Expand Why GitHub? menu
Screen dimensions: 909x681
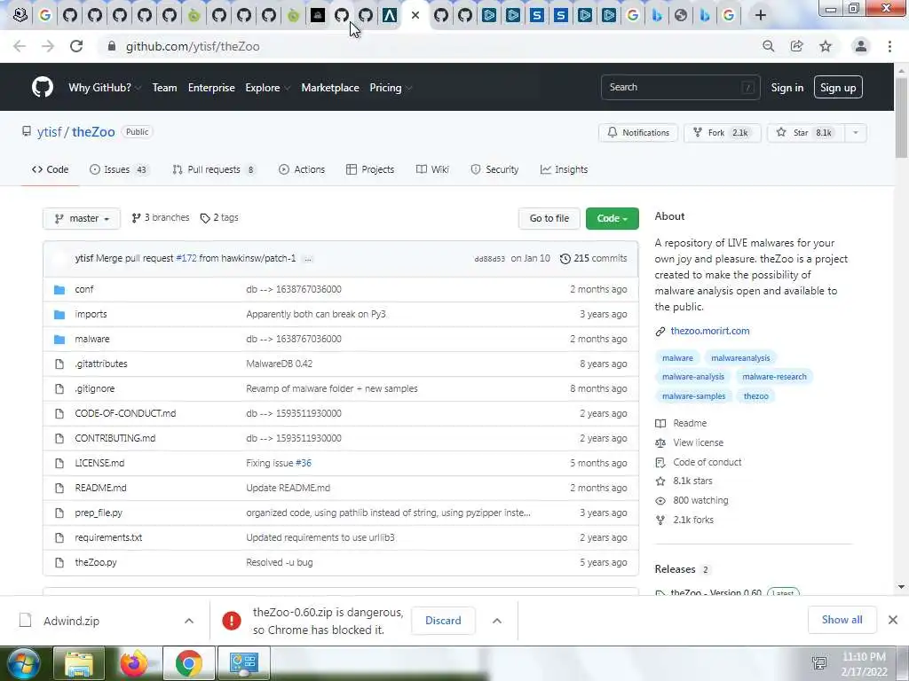tap(105, 88)
